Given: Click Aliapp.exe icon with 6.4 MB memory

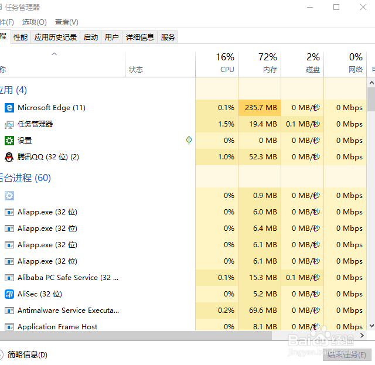Looking at the screenshot, I should [x=9, y=228].
